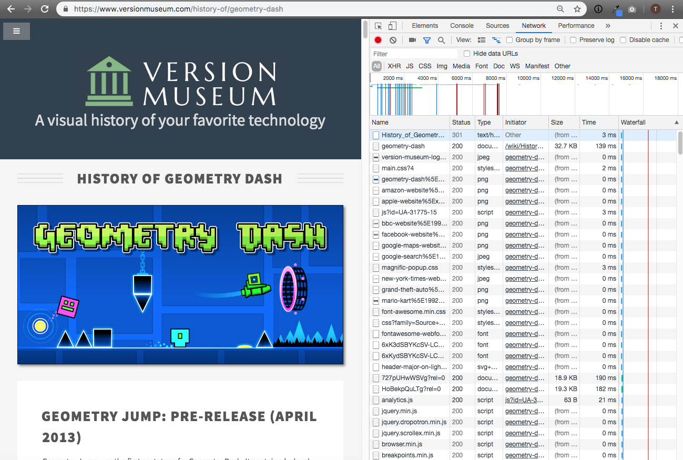The width and height of the screenshot is (683, 460).
Task: Switch to the Elements tab
Action: [425, 26]
